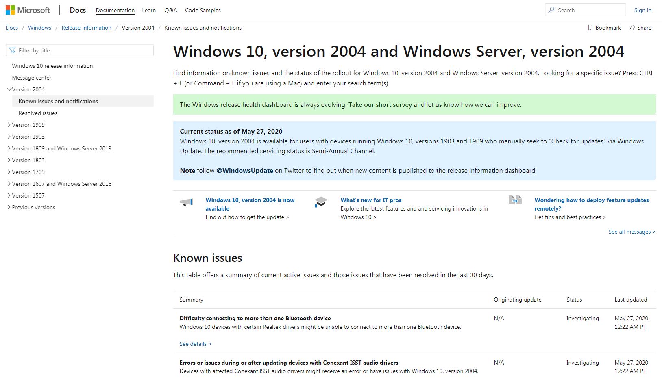Click See details for Bluetooth issue
Image resolution: width=662 pixels, height=380 pixels.
coord(195,344)
